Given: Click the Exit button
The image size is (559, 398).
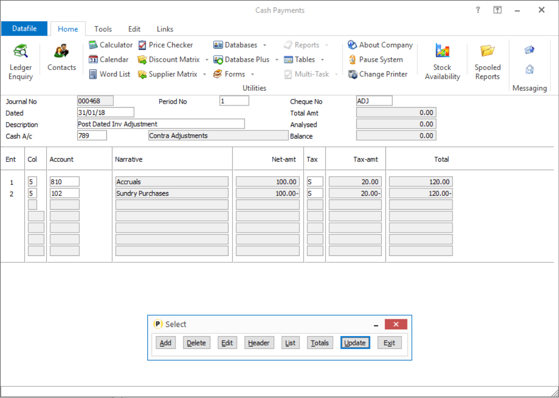Looking at the screenshot, I should (x=389, y=343).
